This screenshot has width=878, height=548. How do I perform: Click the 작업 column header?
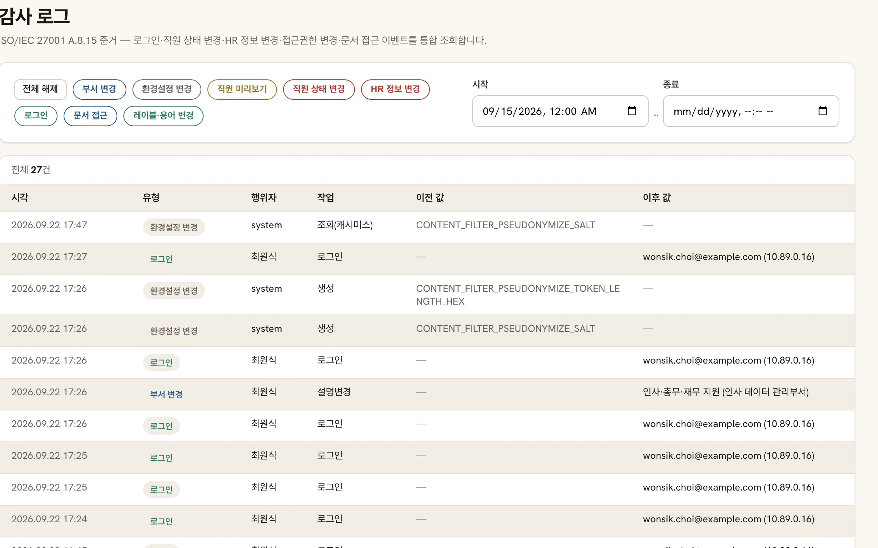tap(325, 197)
